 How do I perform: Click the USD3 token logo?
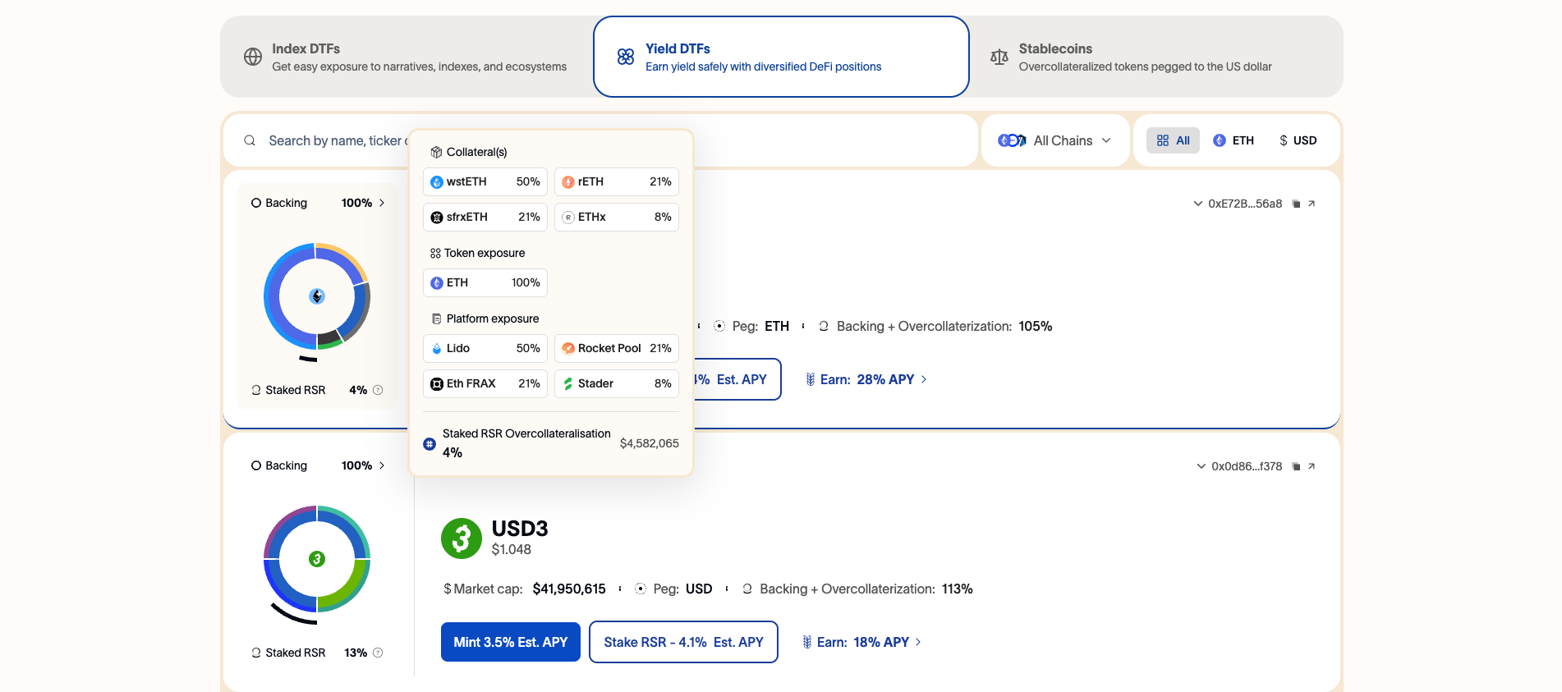[x=462, y=538]
